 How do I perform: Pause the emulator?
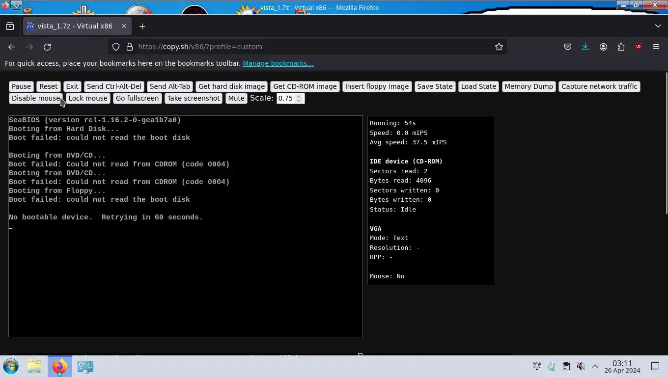(21, 86)
